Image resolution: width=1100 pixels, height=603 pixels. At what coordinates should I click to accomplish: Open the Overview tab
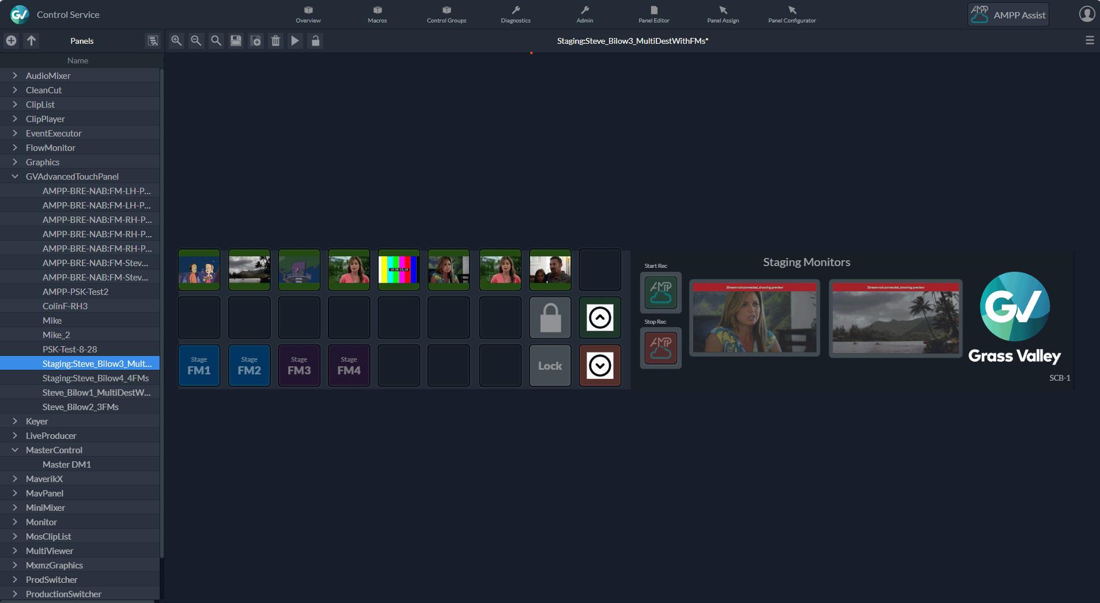click(308, 14)
